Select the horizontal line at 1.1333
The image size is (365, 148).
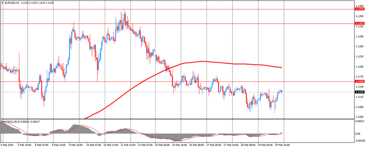coord(177,23)
